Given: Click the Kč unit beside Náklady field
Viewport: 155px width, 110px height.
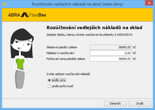Looking at the screenshot, I should pyautogui.click(x=134, y=53).
